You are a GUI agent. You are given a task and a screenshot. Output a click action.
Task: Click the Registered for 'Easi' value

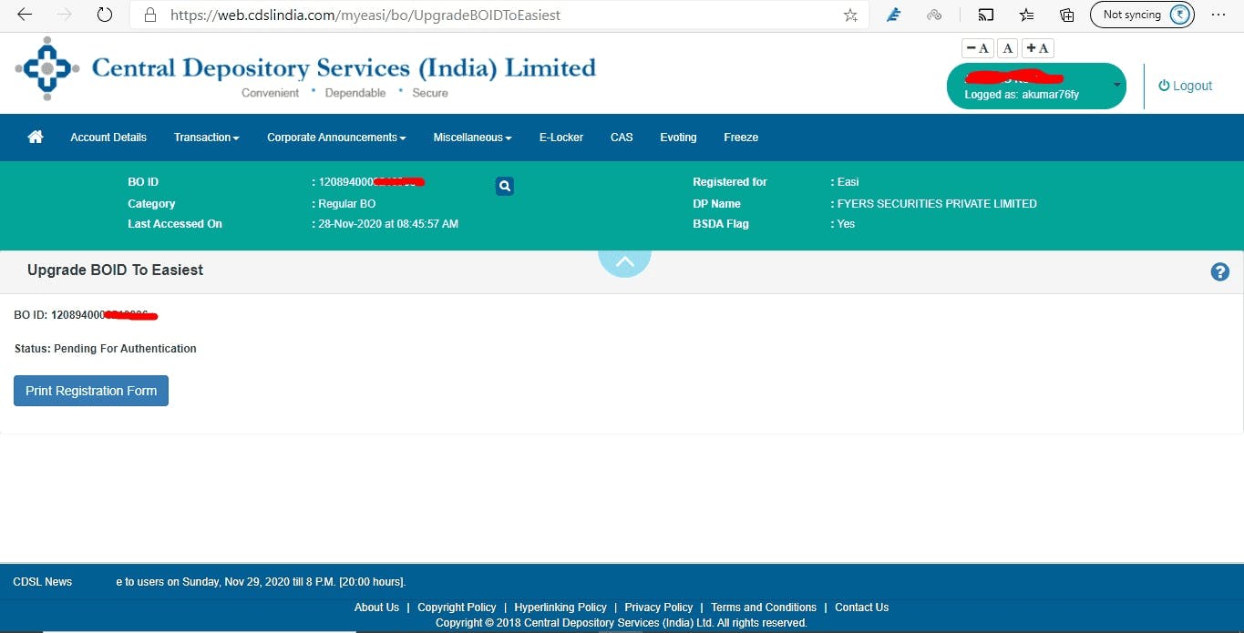coord(848,182)
